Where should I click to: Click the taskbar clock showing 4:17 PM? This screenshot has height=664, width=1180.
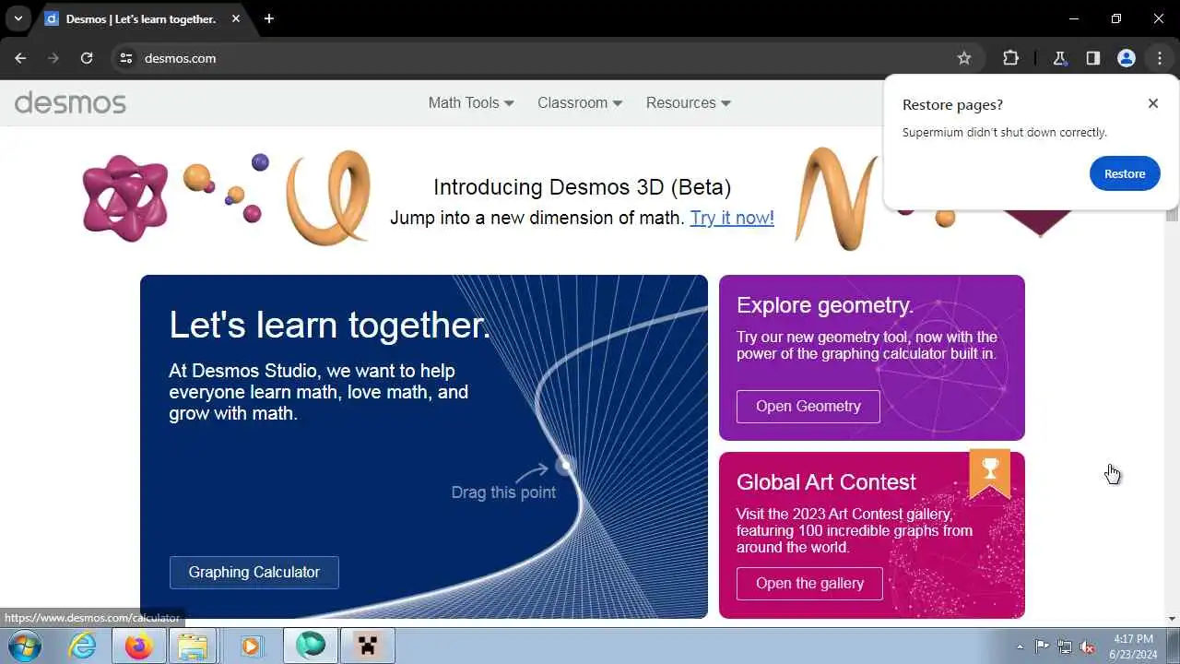point(1134,646)
